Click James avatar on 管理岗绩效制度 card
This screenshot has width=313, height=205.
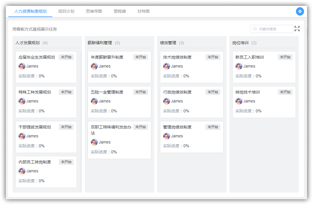click(167, 136)
